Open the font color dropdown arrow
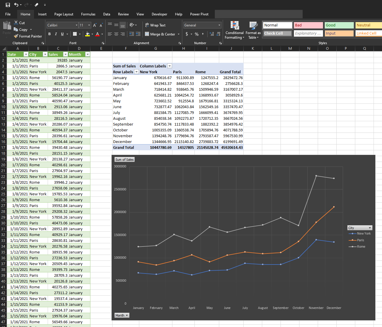This screenshot has width=382, height=327. click(x=102, y=34)
